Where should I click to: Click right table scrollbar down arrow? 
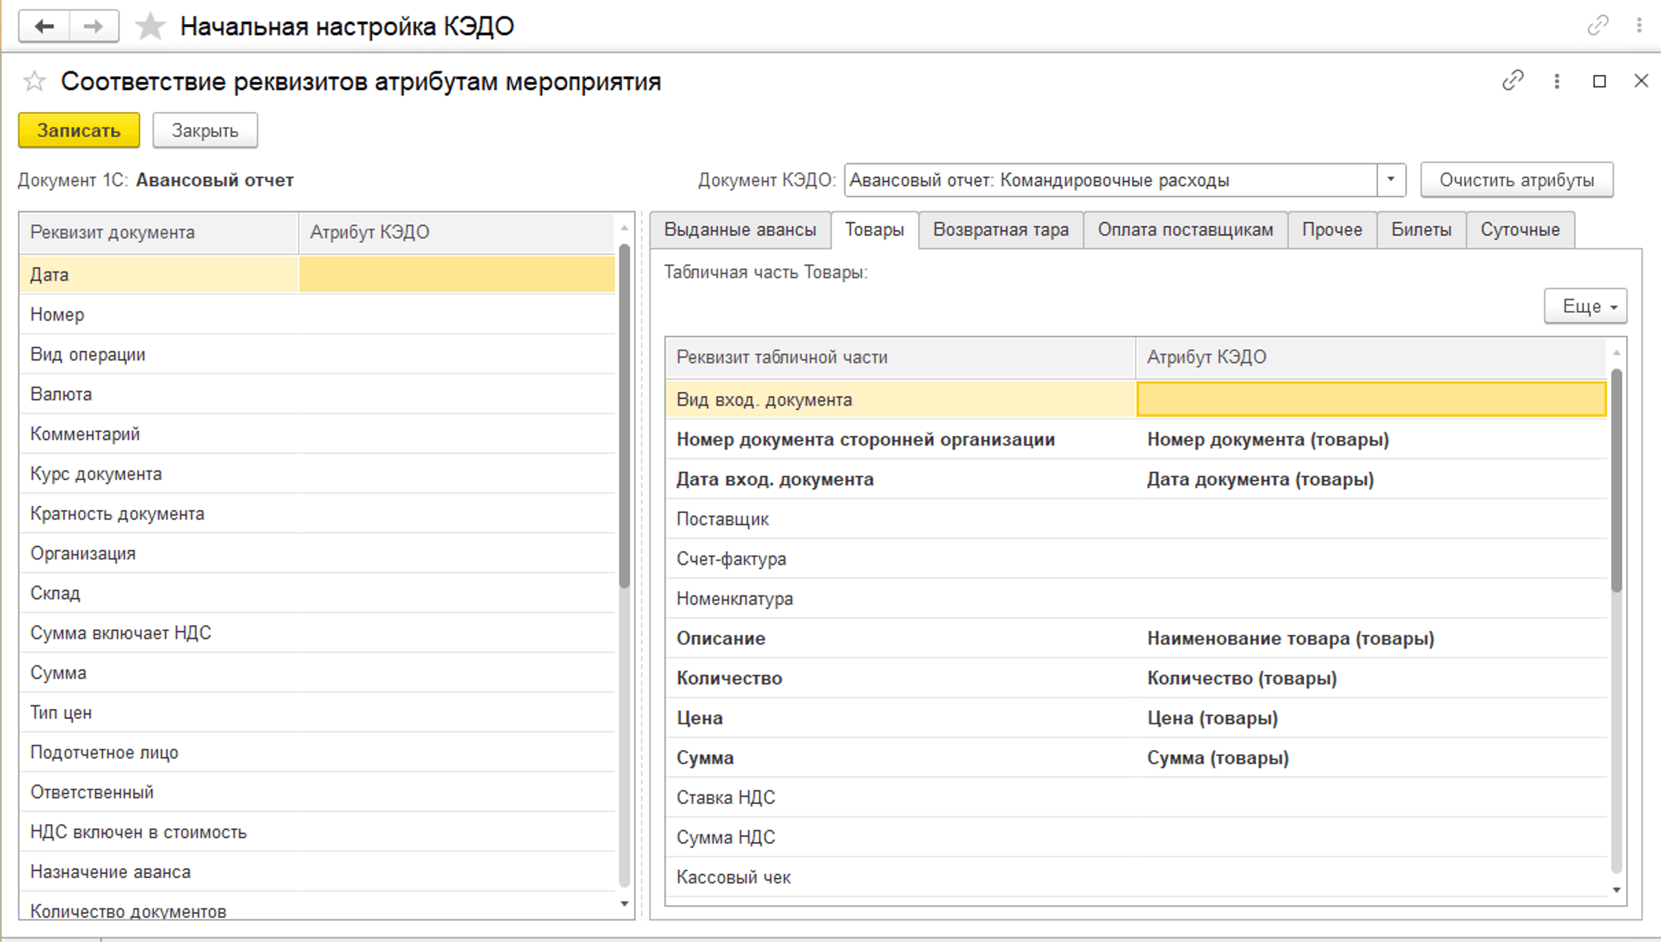1616,890
